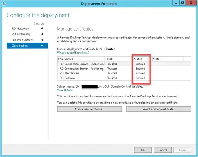Screen dimensions: 198x157
Task: Select RD Connection Broker - Enable Single Sign On row
Action: (124, 64)
